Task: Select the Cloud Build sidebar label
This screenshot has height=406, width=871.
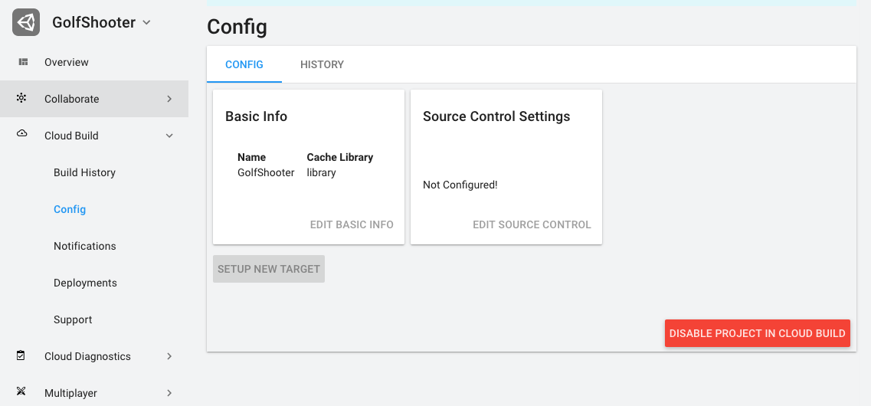Action: coord(71,136)
